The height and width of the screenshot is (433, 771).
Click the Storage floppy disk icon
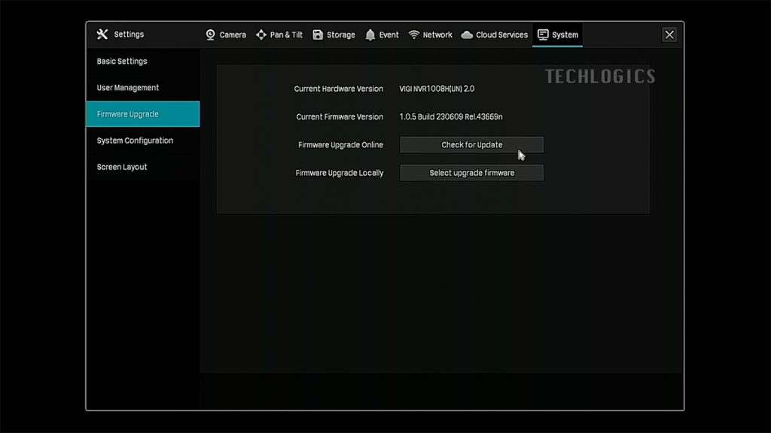[x=318, y=35]
